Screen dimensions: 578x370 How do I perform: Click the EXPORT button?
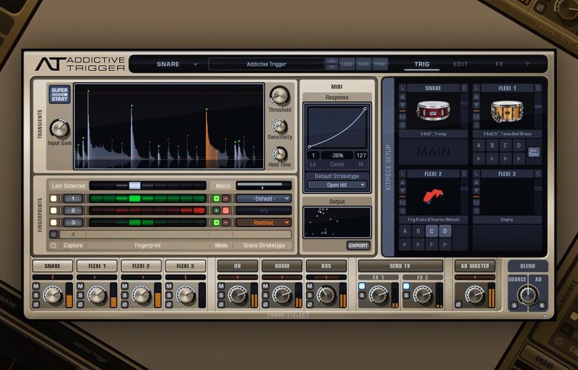[358, 245]
